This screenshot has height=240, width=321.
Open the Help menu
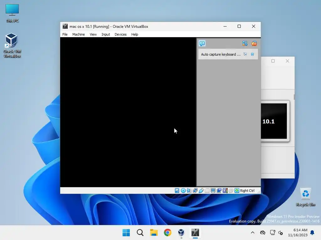[135, 34]
